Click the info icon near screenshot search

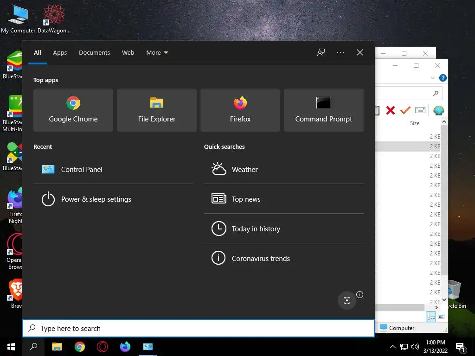(359, 294)
